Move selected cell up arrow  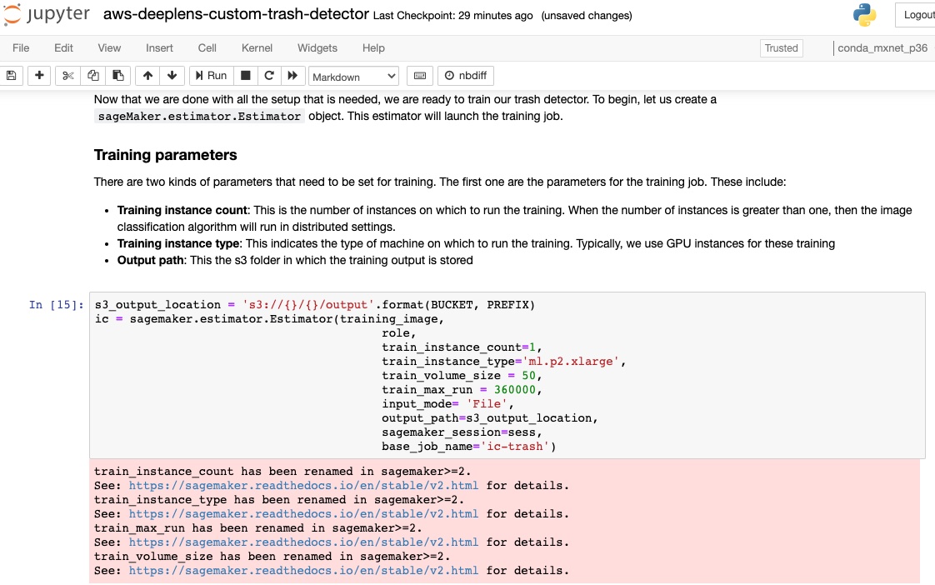(x=147, y=76)
